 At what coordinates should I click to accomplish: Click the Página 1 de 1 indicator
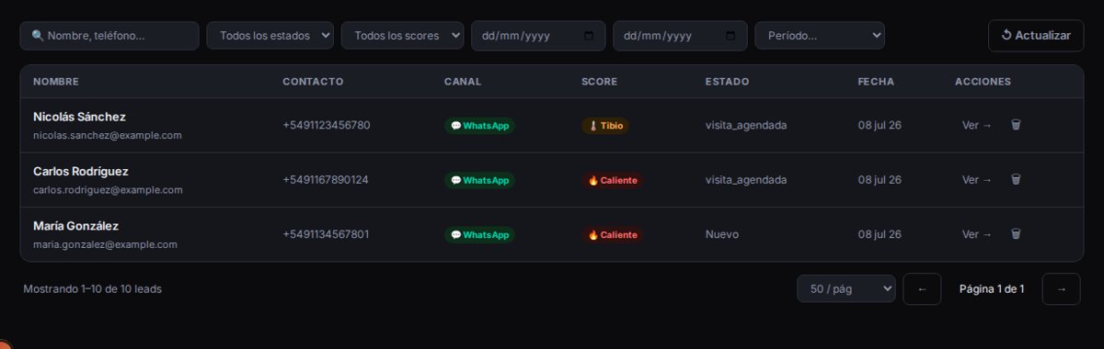pyautogui.click(x=992, y=288)
